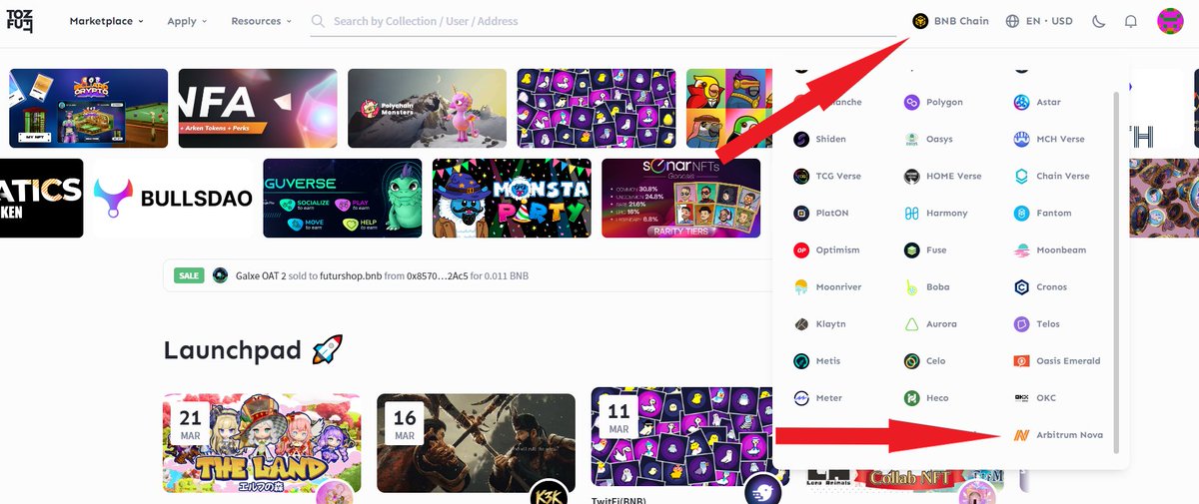Open the user avatar menu
Image resolution: width=1199 pixels, height=504 pixels.
(x=1170, y=21)
